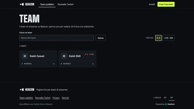The width and height of the screenshot is (194, 109).
Task: Click the KC avatar of Kaish Casual
Action: click(x=25, y=56)
